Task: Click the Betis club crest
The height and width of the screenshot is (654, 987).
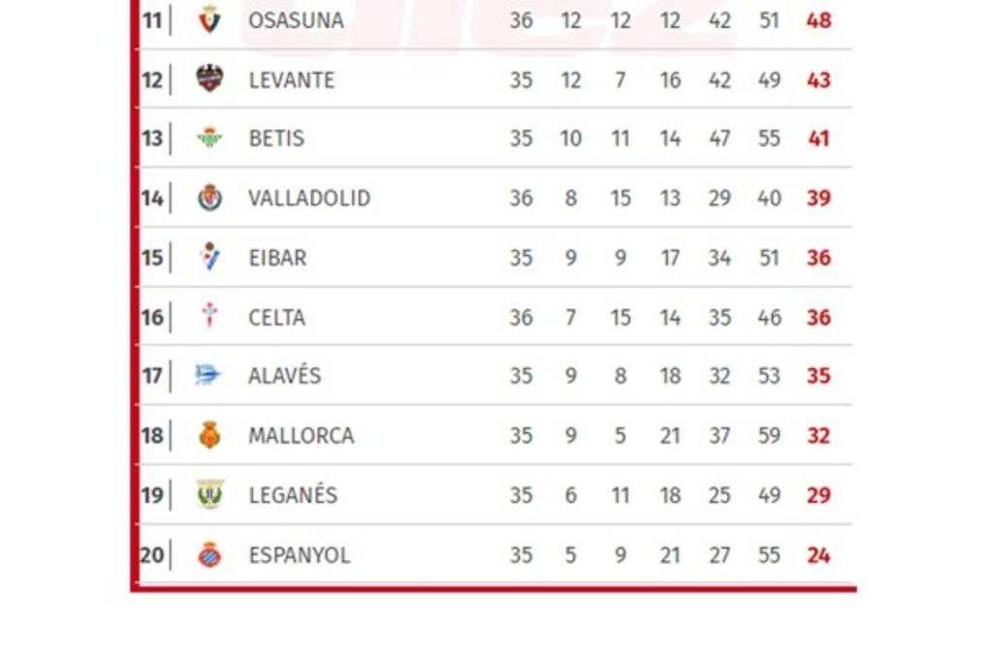Action: pos(209,138)
